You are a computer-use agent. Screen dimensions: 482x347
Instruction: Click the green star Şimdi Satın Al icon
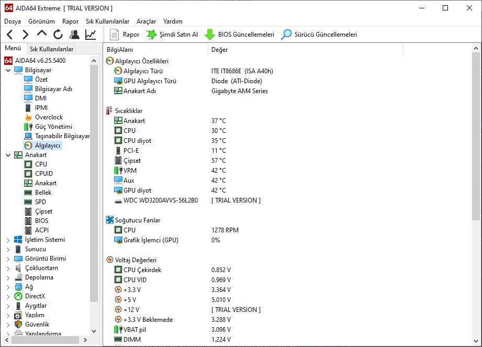click(151, 35)
